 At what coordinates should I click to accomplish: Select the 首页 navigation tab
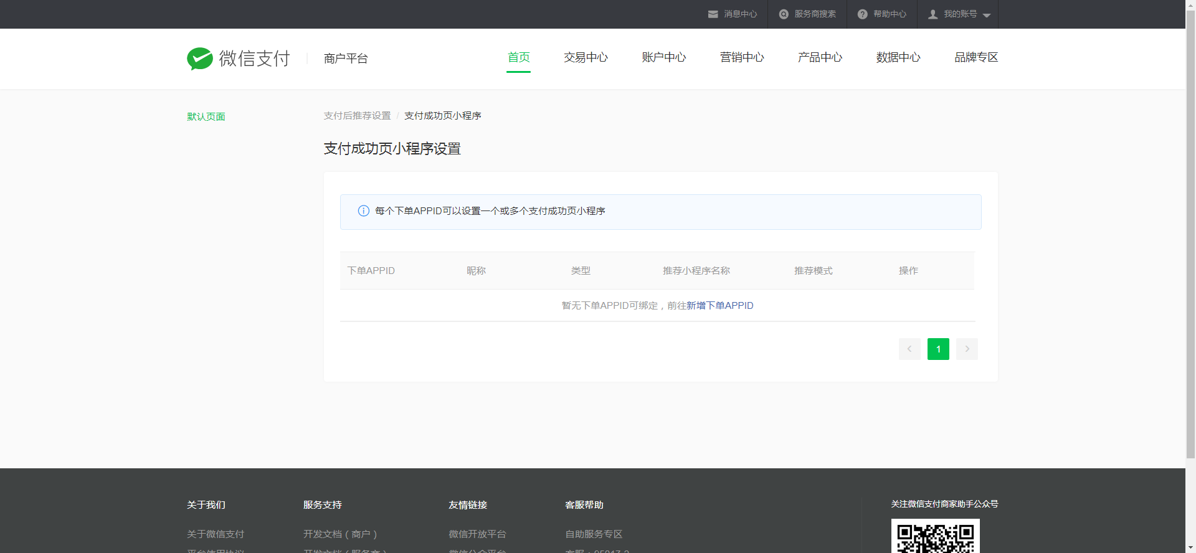click(518, 57)
